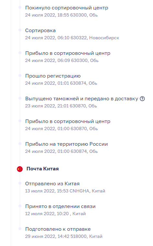Click the timeline dot beside 'Отправлено из Китая'
Screen dimensions: 153x246
point(20,183)
